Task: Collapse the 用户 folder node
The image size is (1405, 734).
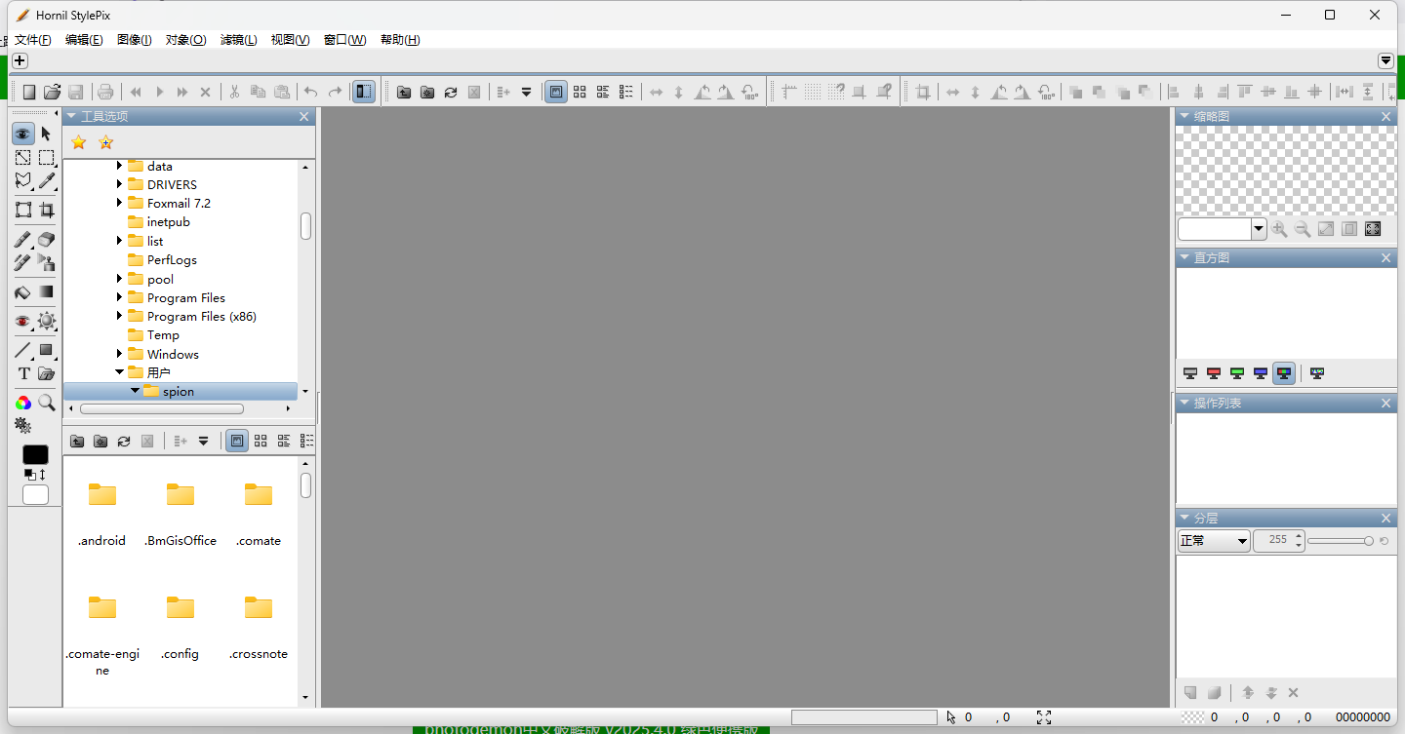Action: click(x=120, y=372)
